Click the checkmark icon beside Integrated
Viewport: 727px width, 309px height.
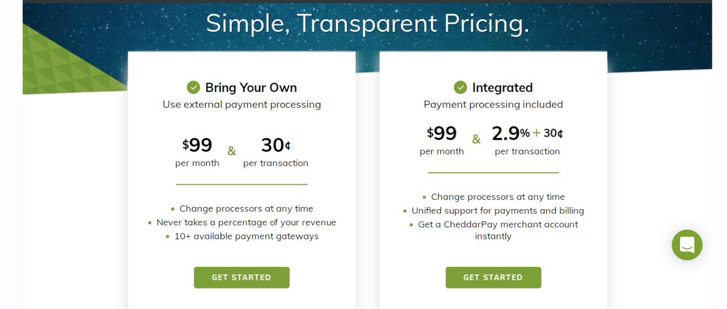click(x=461, y=88)
